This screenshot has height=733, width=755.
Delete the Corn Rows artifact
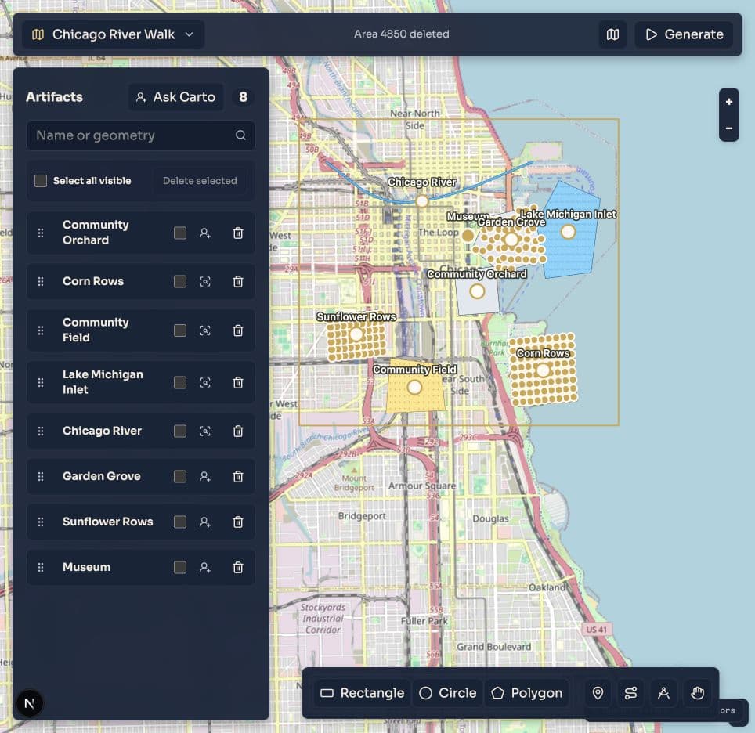(x=238, y=281)
